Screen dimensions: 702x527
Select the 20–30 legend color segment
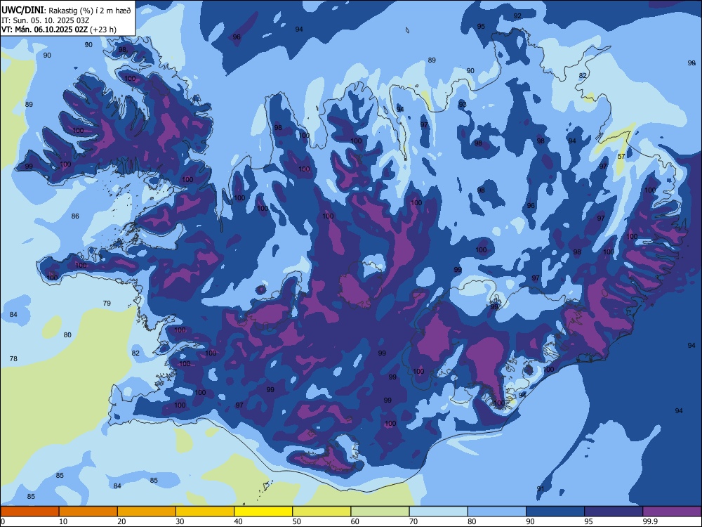pos(147,512)
